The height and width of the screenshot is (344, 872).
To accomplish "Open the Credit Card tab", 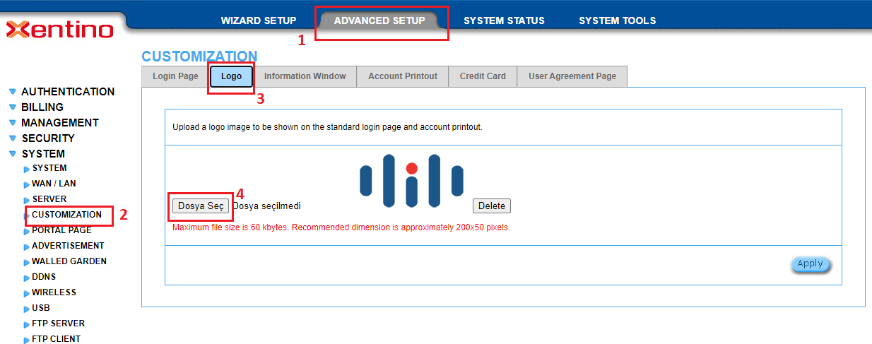I will (x=483, y=76).
